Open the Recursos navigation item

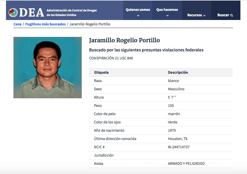[194, 15]
